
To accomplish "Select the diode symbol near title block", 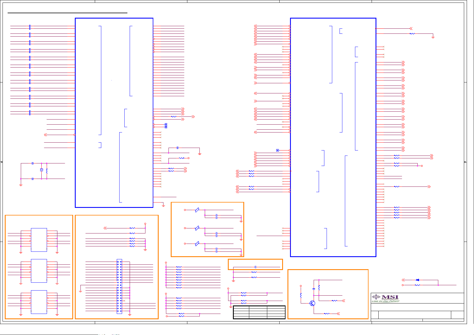I will tap(417, 280).
